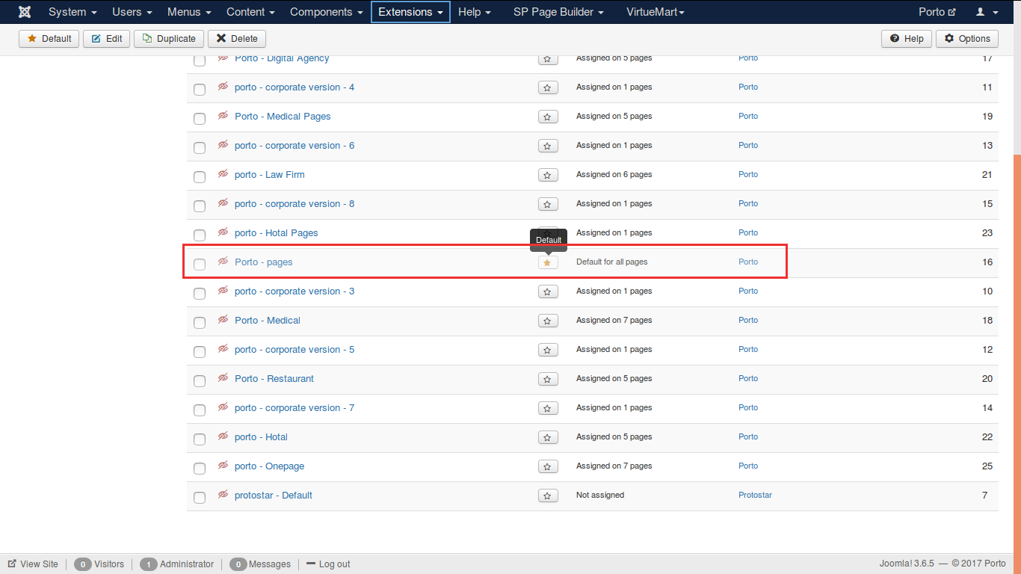This screenshot has width=1021, height=574.
Task: Open the Content dropdown menu
Action: [250, 12]
